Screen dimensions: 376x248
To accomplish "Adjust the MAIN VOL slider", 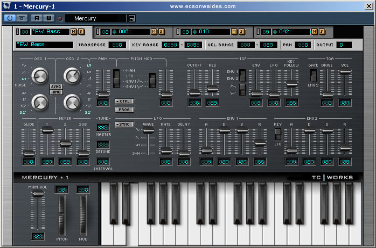I will (38, 194).
